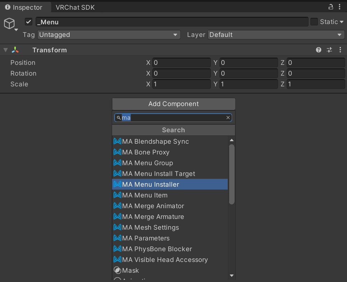Select the Mask component

coord(170,270)
